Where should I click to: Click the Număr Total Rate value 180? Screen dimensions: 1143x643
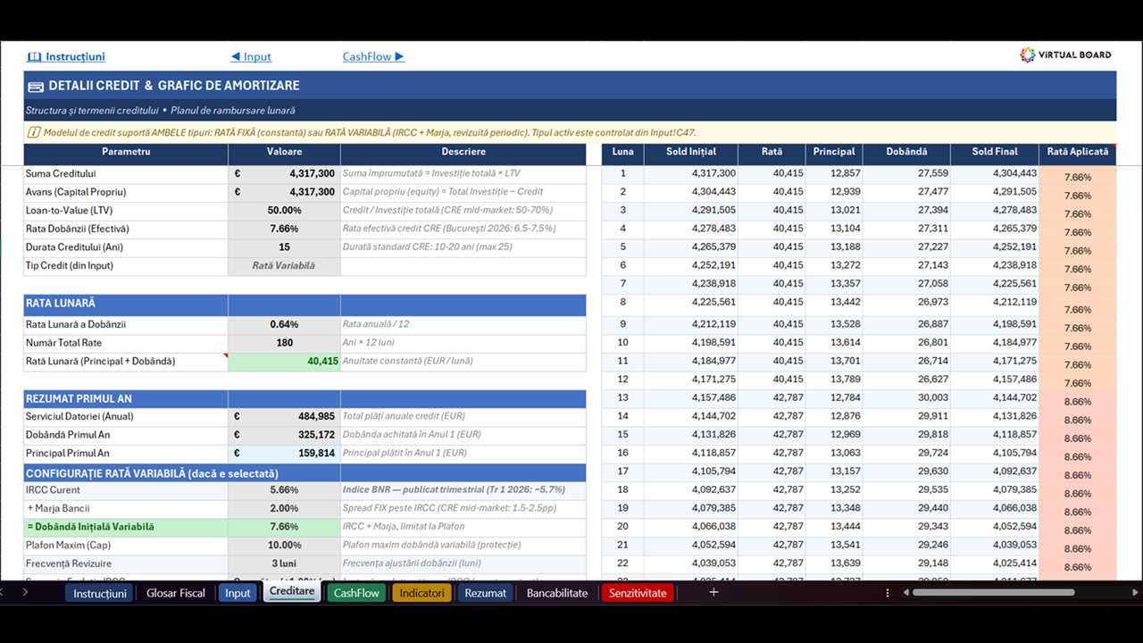point(284,343)
